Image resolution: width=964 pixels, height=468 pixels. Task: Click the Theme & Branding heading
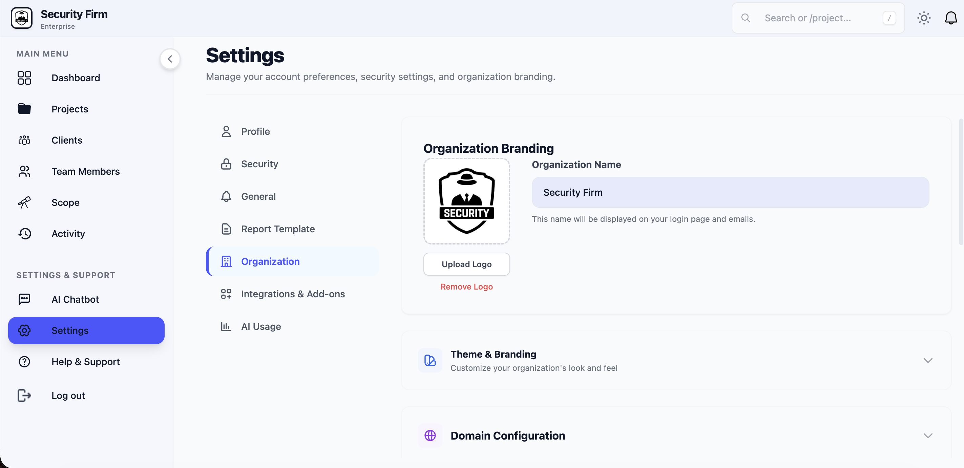click(493, 354)
